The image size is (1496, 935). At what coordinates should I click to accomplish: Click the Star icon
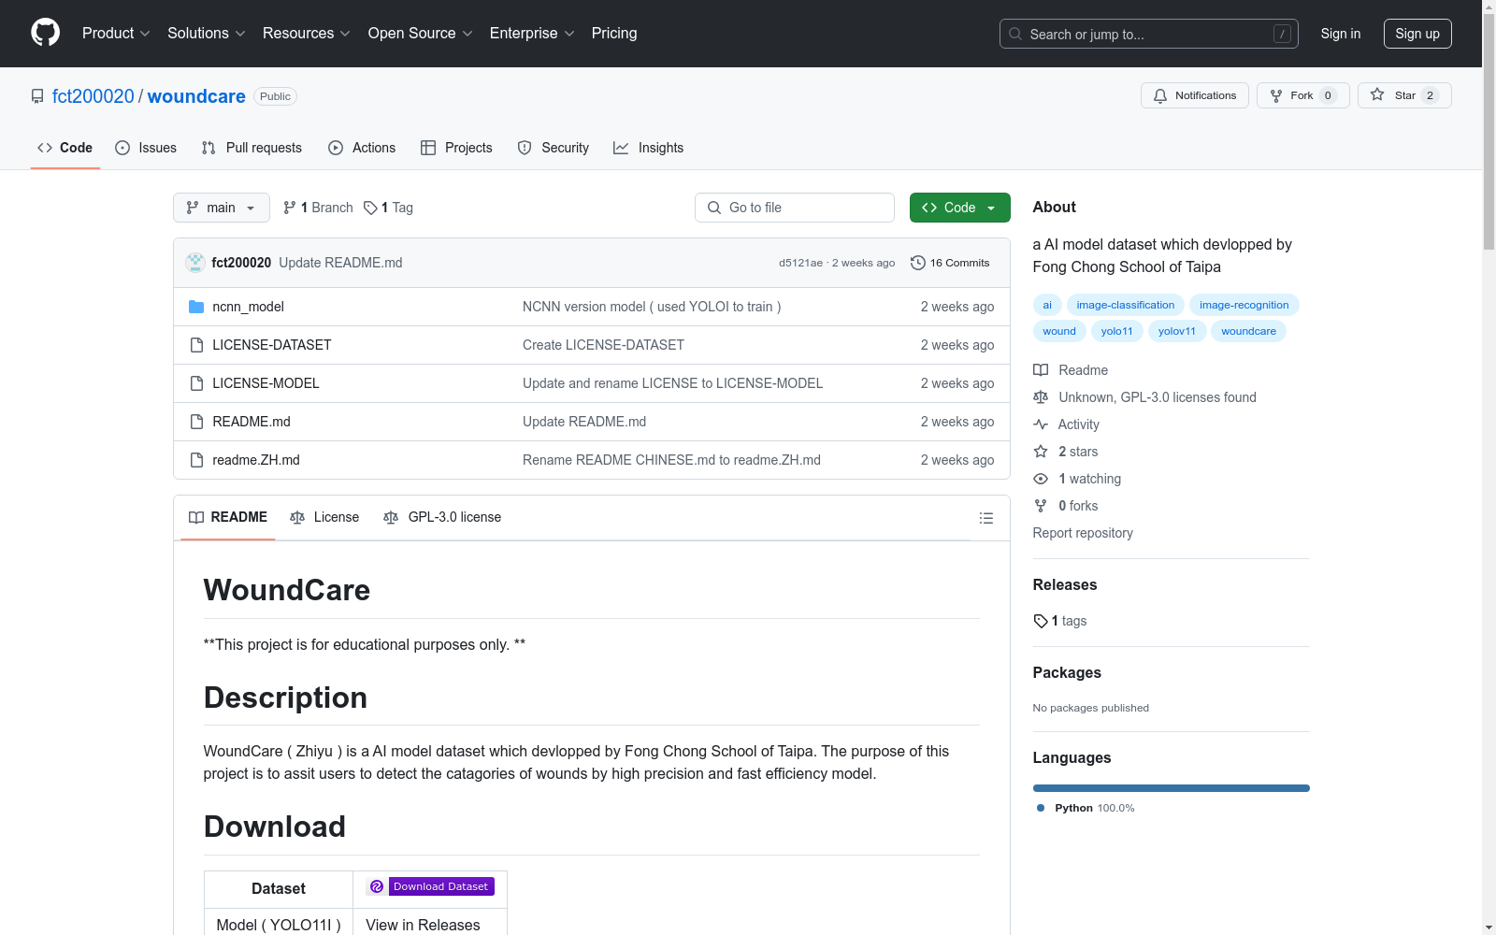(x=1377, y=94)
